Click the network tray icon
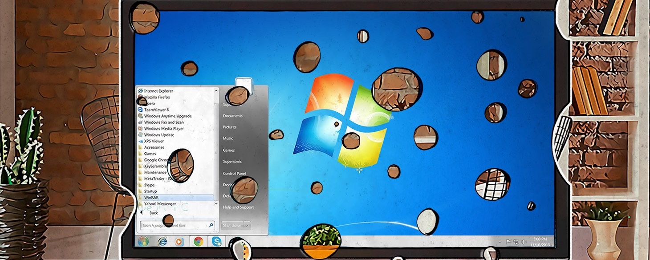The width and height of the screenshot is (650, 260). pos(516,242)
